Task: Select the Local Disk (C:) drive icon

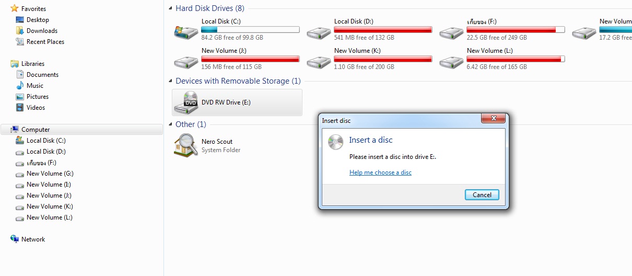Action: [x=186, y=32]
